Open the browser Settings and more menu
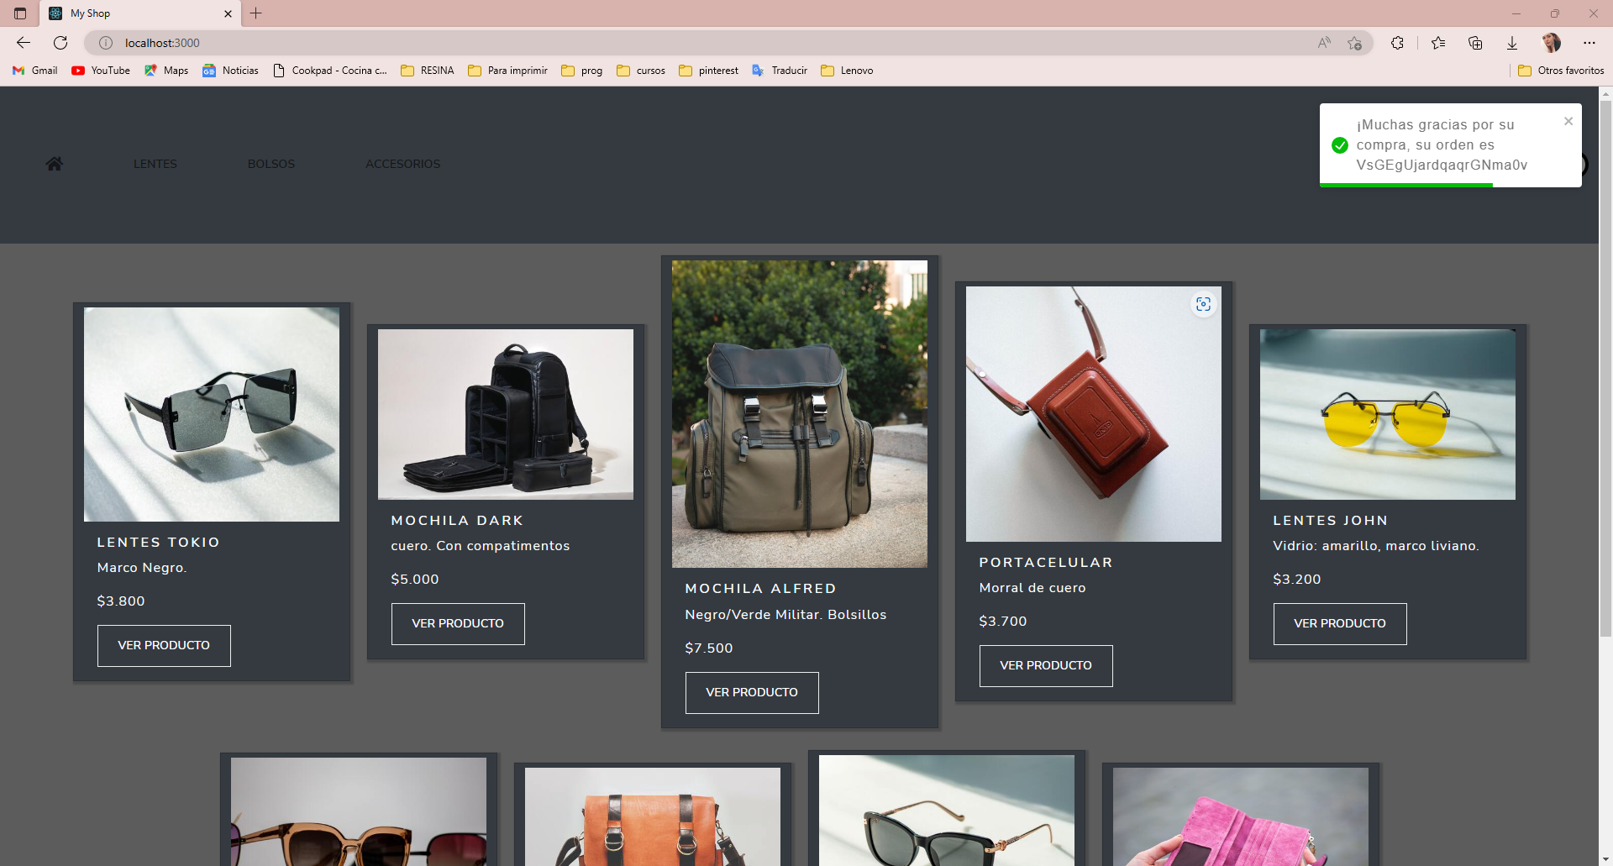 1590,43
